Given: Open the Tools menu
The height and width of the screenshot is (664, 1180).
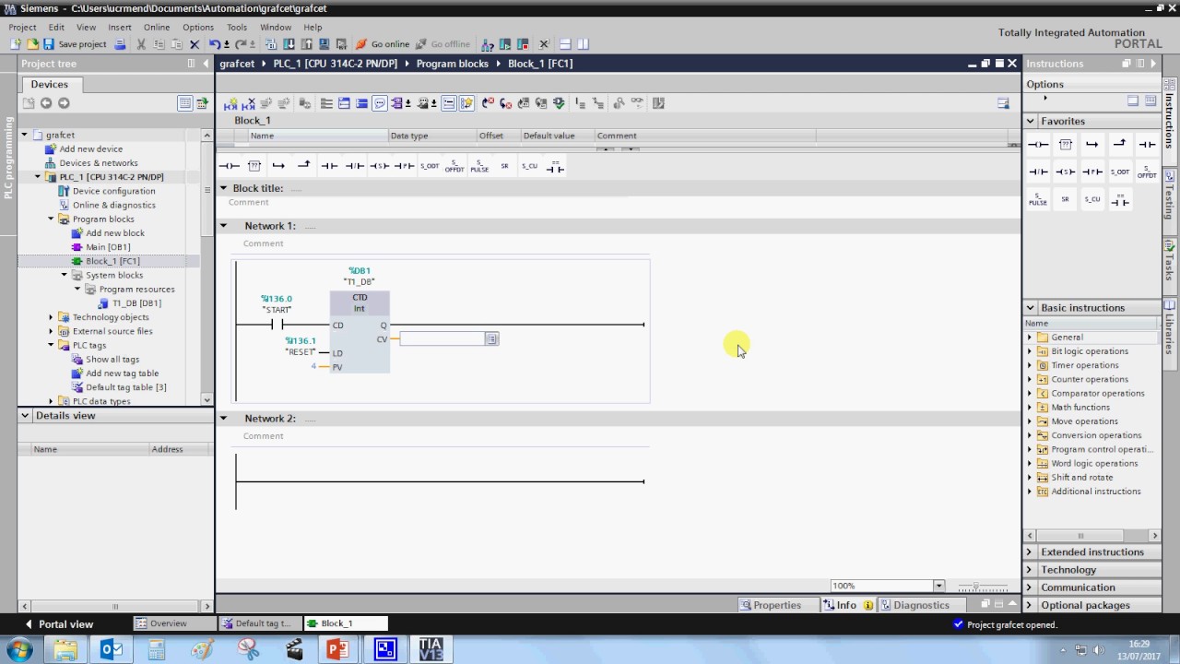Looking at the screenshot, I should pyautogui.click(x=237, y=28).
